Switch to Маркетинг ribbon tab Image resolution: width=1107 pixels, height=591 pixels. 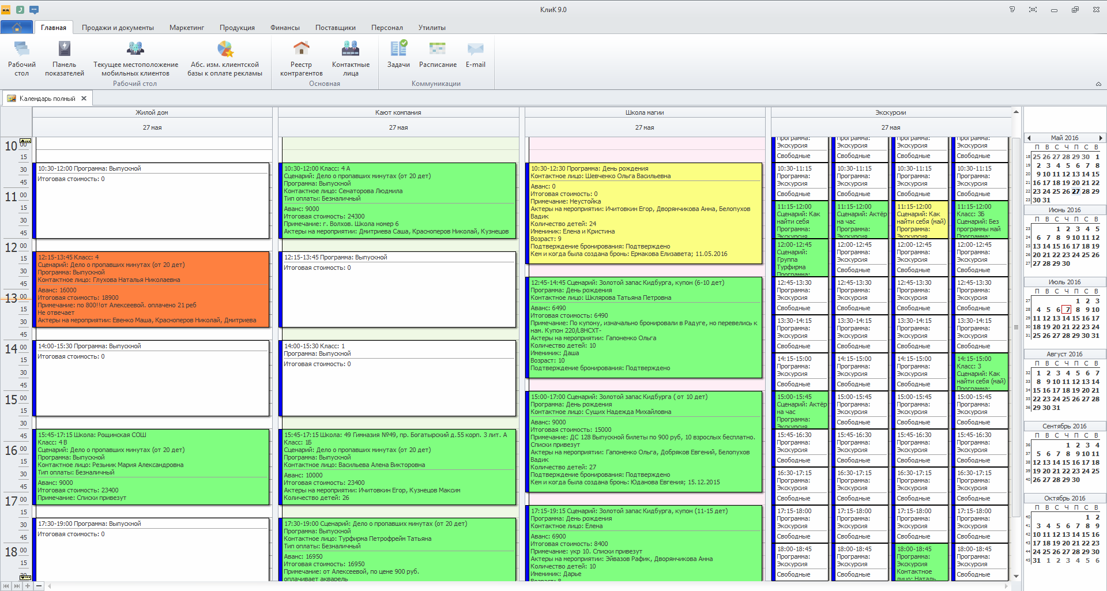coord(187,28)
